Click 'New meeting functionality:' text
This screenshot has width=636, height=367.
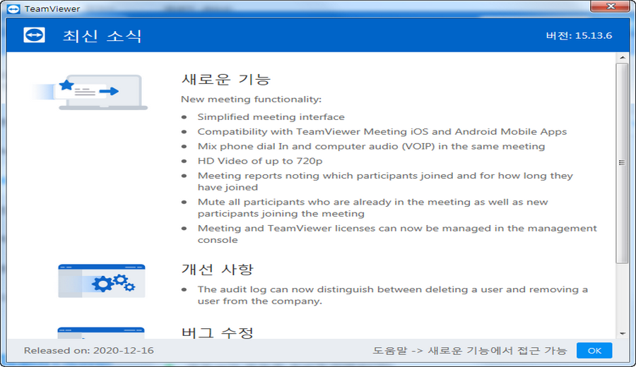pos(251,100)
